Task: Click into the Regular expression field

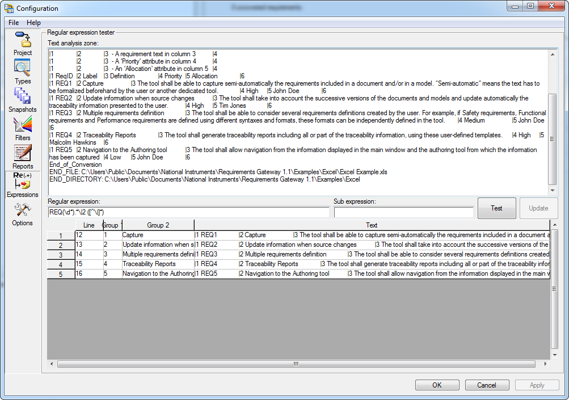Action: click(x=188, y=212)
